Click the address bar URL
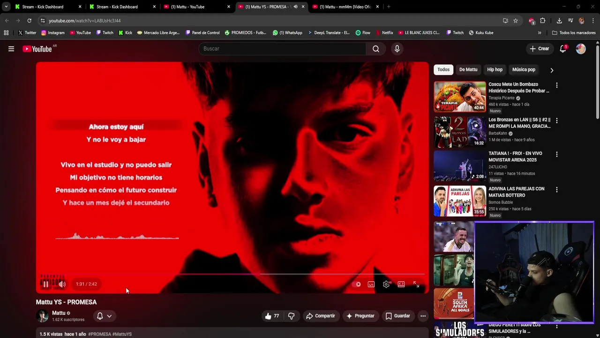 click(85, 21)
